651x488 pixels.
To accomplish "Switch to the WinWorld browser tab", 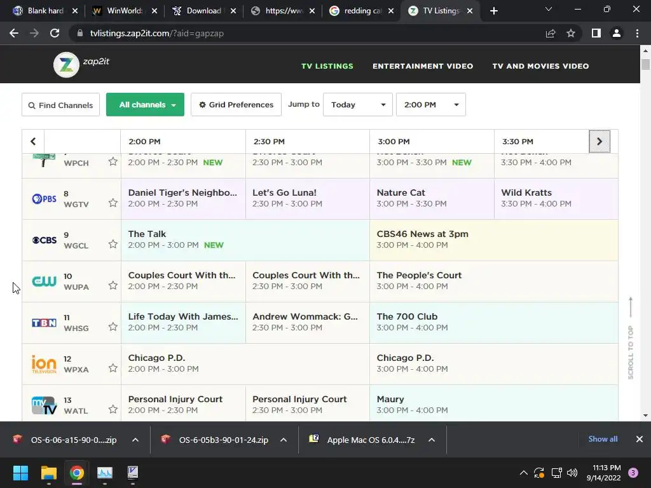I will click(125, 11).
